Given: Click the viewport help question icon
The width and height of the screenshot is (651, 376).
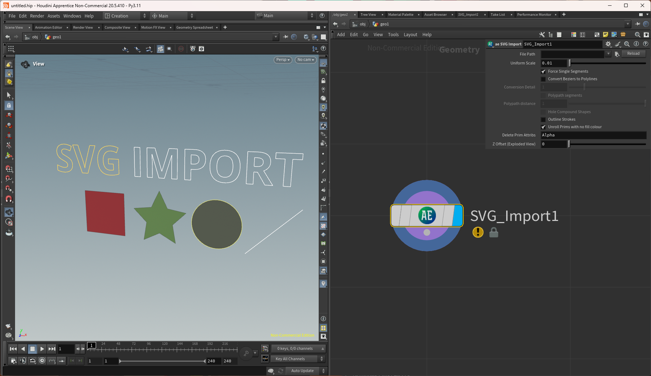Looking at the screenshot, I should [323, 49].
